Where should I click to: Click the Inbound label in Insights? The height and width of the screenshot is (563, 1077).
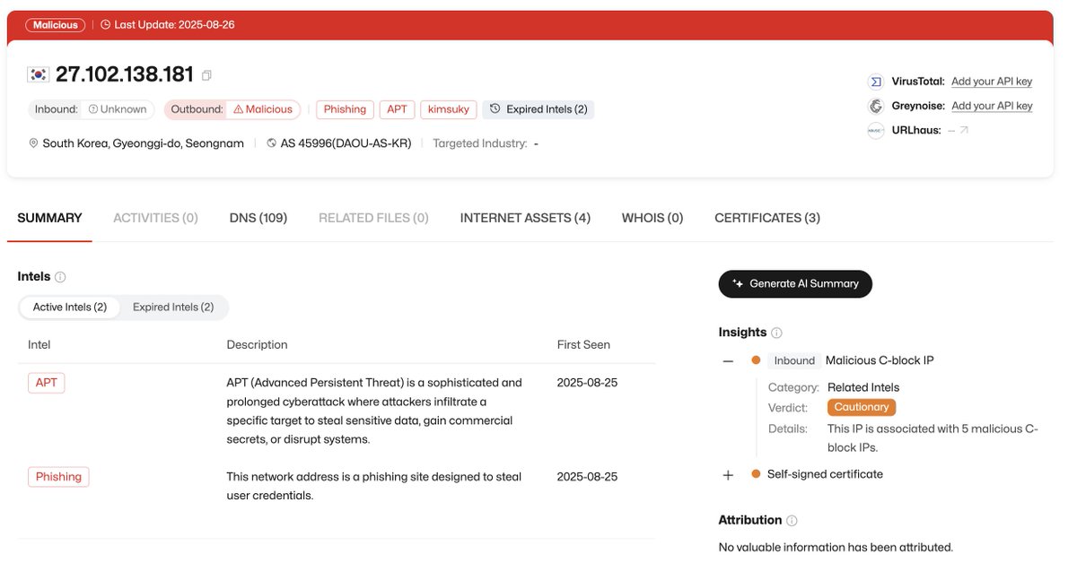(794, 360)
